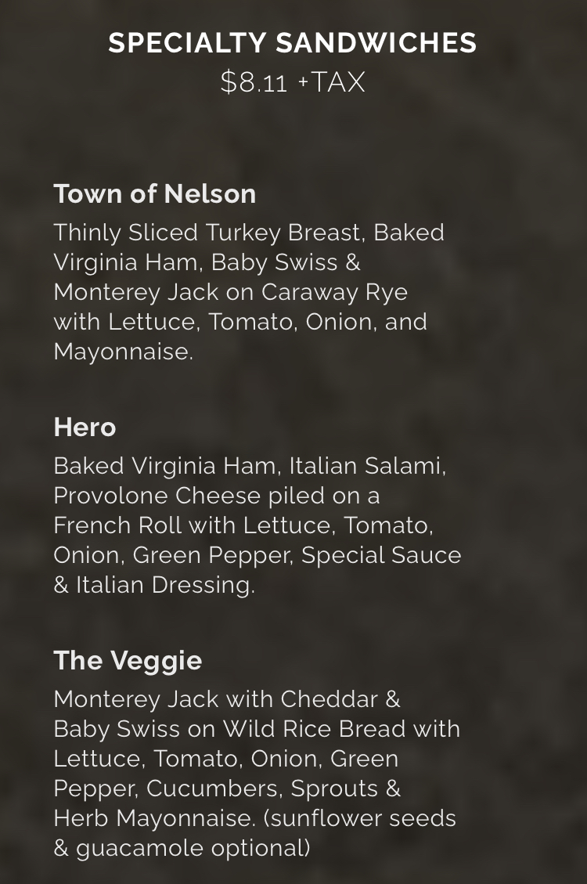Click the "Monterey Jack with Cheddar &" line
Image resolution: width=587 pixels, height=884 pixels.
[227, 698]
